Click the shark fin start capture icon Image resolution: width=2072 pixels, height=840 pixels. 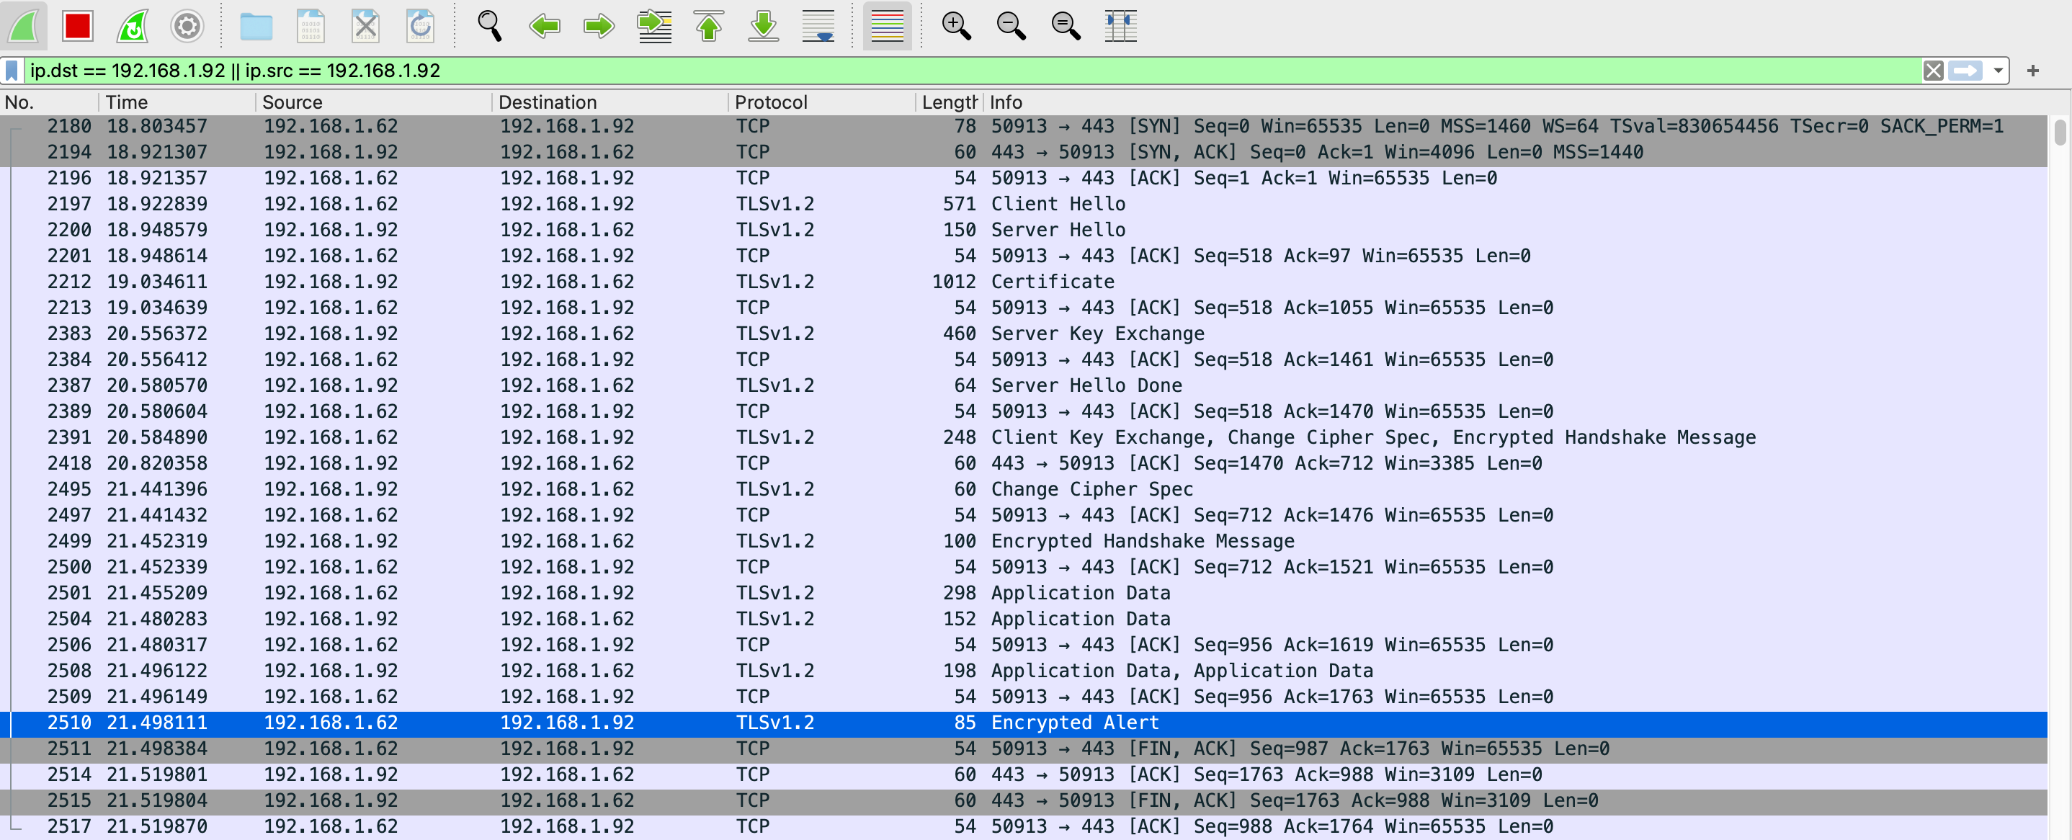click(x=23, y=27)
